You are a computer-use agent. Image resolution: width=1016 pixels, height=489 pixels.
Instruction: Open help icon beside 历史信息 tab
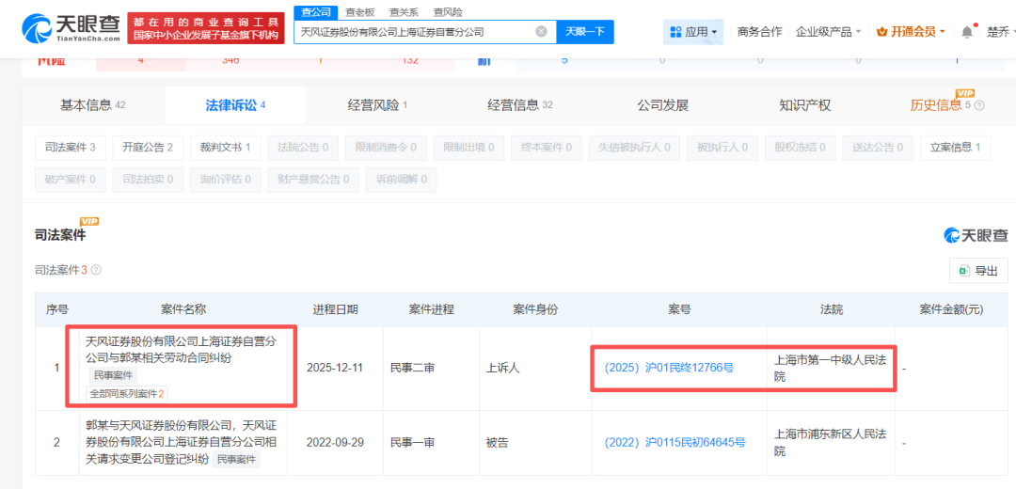979,105
